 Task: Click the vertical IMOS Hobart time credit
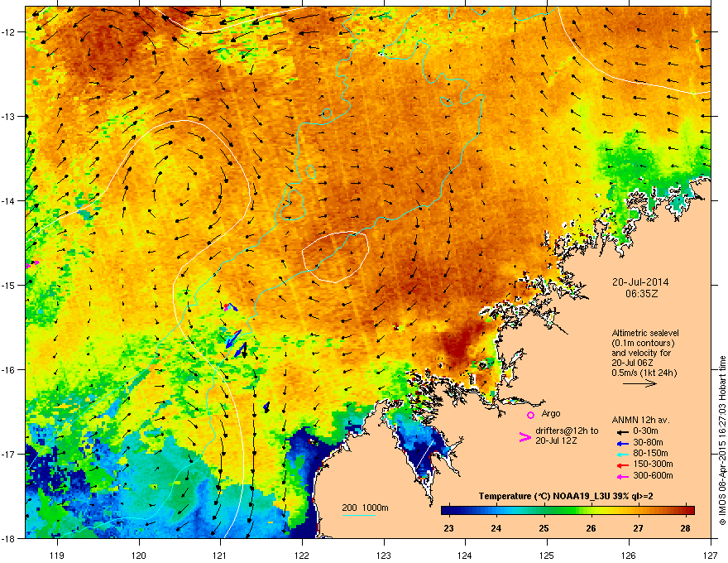click(722, 440)
